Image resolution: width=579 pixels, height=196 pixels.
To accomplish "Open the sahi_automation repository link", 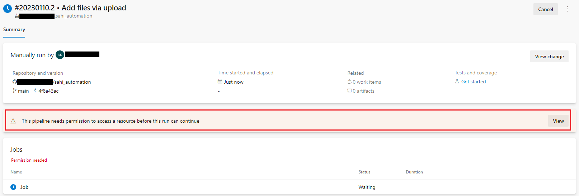I will pyautogui.click(x=72, y=82).
